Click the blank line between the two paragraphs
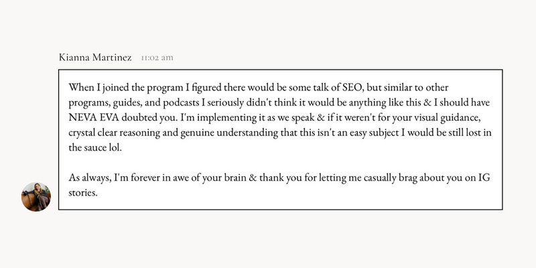 [280, 163]
